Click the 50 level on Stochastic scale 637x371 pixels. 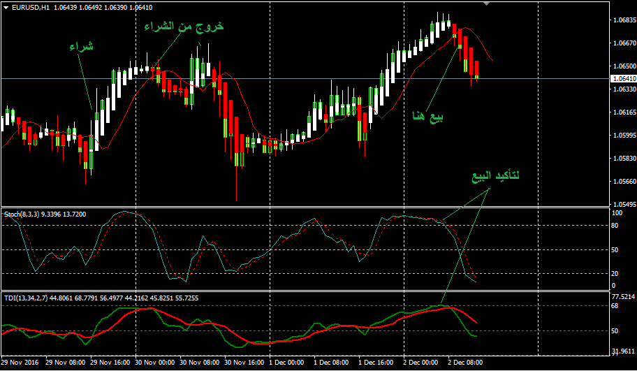616,249
